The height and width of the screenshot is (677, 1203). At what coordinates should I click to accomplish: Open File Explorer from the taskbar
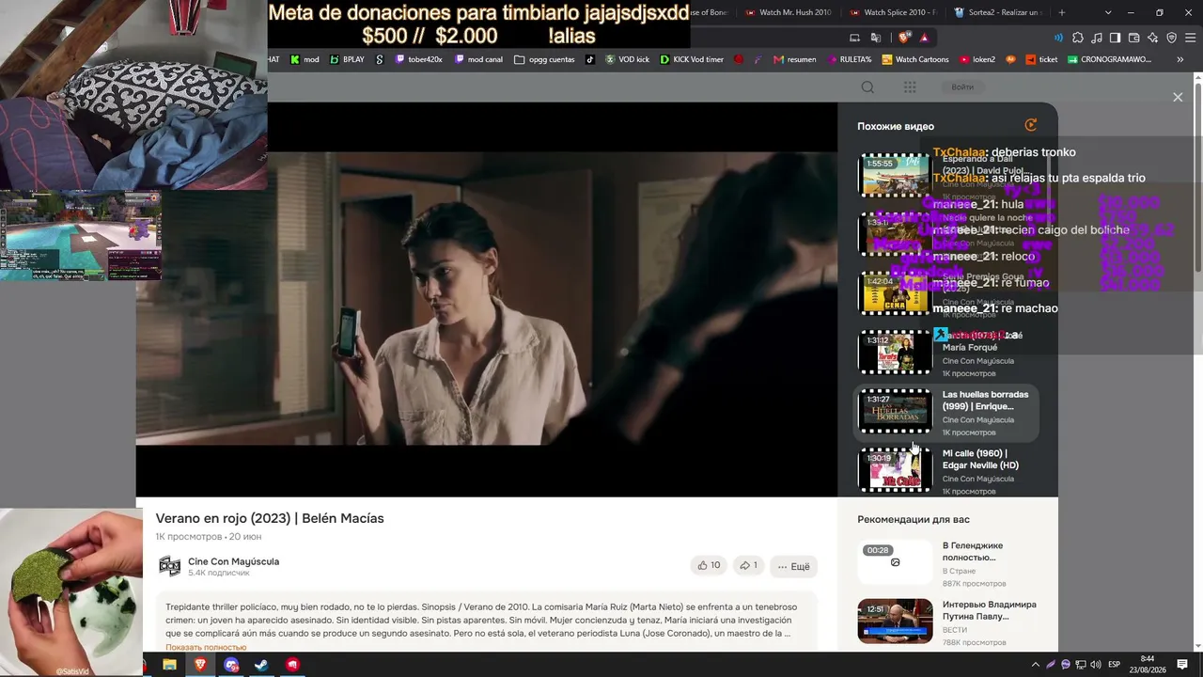169,665
